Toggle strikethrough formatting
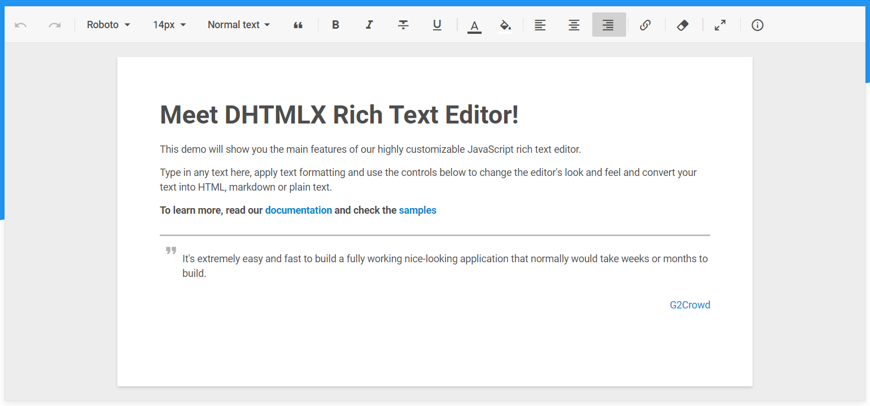Screen dimensions: 870x406 pyautogui.click(x=403, y=25)
